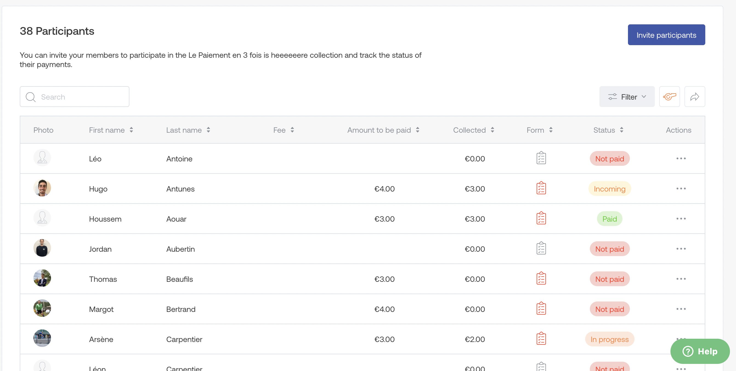736x371 pixels.
Task: Open actions menu for Hugo Antunes
Action: tap(681, 189)
